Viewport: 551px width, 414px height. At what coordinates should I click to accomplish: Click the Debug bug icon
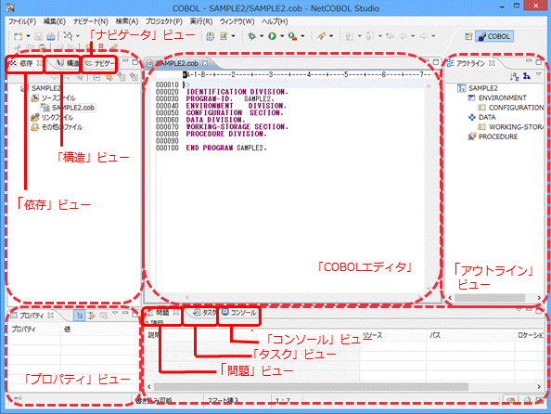point(251,36)
